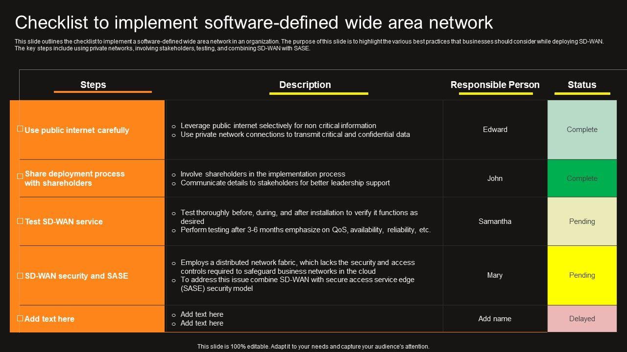Check the 'Add text here' step checkbox
The height and width of the screenshot is (352, 627).
point(20,318)
